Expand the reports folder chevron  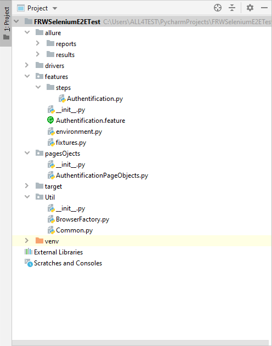(x=38, y=43)
